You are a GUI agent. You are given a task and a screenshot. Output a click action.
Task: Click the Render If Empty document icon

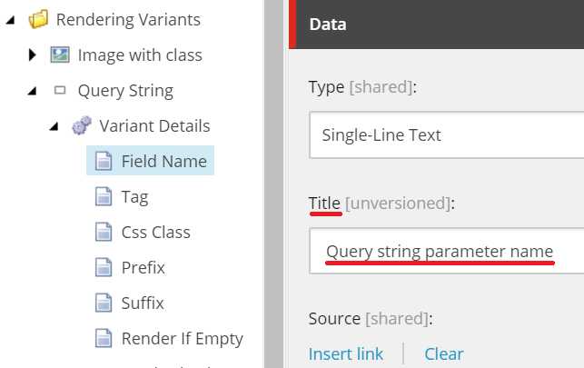(104, 338)
